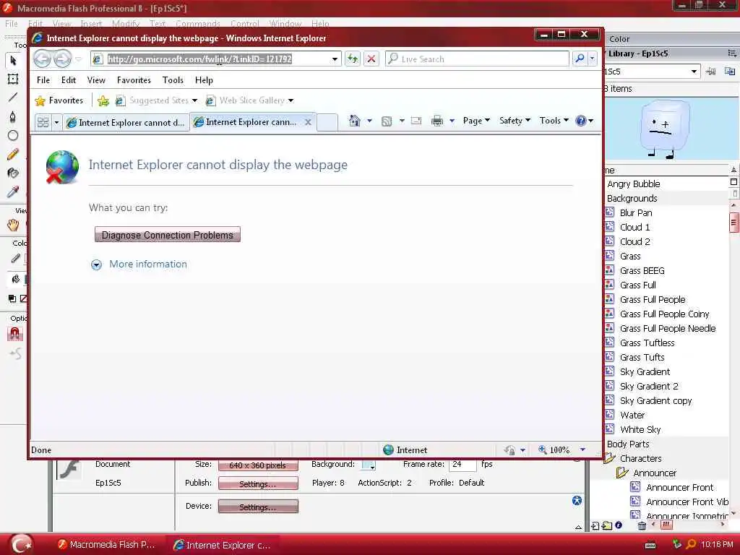Viewport: 740px width, 555px height.
Task: Toggle Snap to Objects magnet option
Action: (15, 334)
